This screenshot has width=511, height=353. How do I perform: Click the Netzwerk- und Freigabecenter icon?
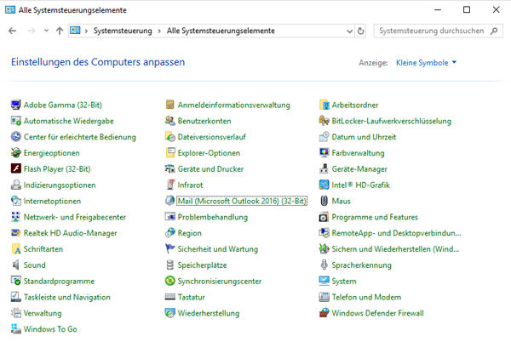pyautogui.click(x=15, y=217)
